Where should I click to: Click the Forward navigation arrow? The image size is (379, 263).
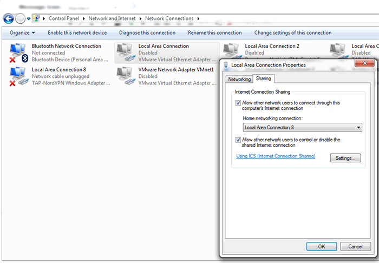(x=21, y=18)
